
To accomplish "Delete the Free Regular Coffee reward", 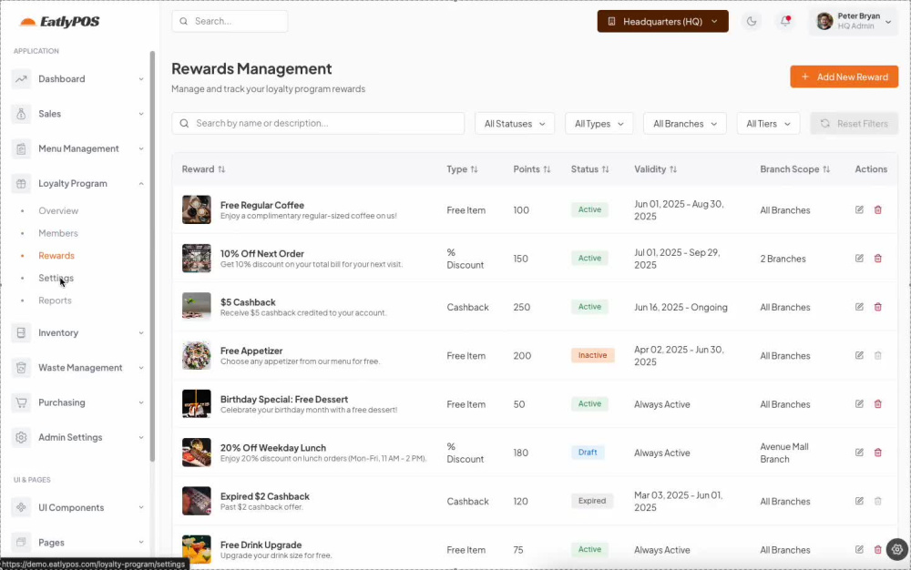I will (878, 209).
